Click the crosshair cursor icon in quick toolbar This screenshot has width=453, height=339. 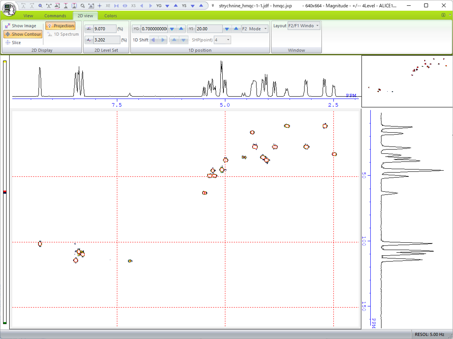pyautogui.click(x=100, y=6)
